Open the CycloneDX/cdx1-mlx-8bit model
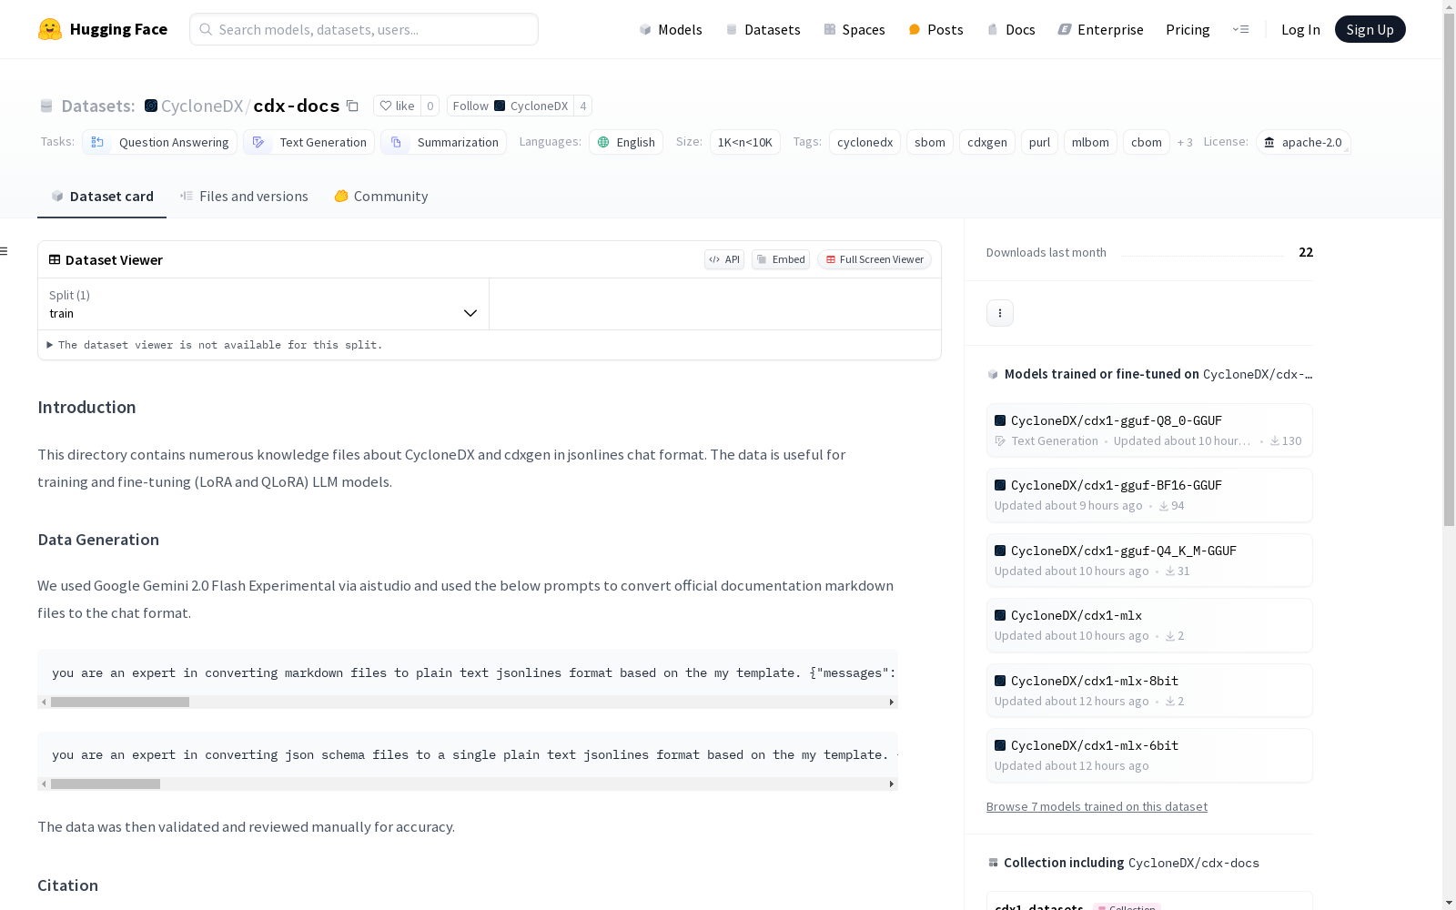1456x910 pixels. click(1149, 691)
